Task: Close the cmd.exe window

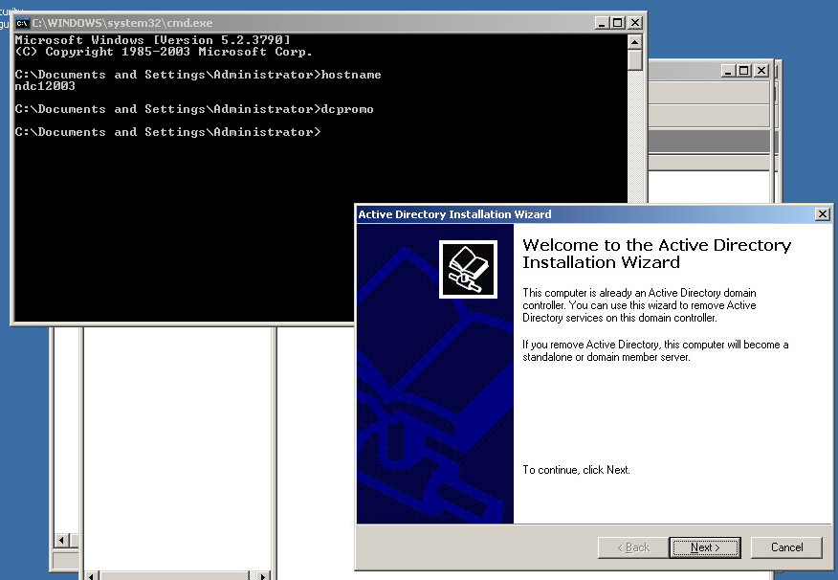Action: pyautogui.click(x=635, y=23)
